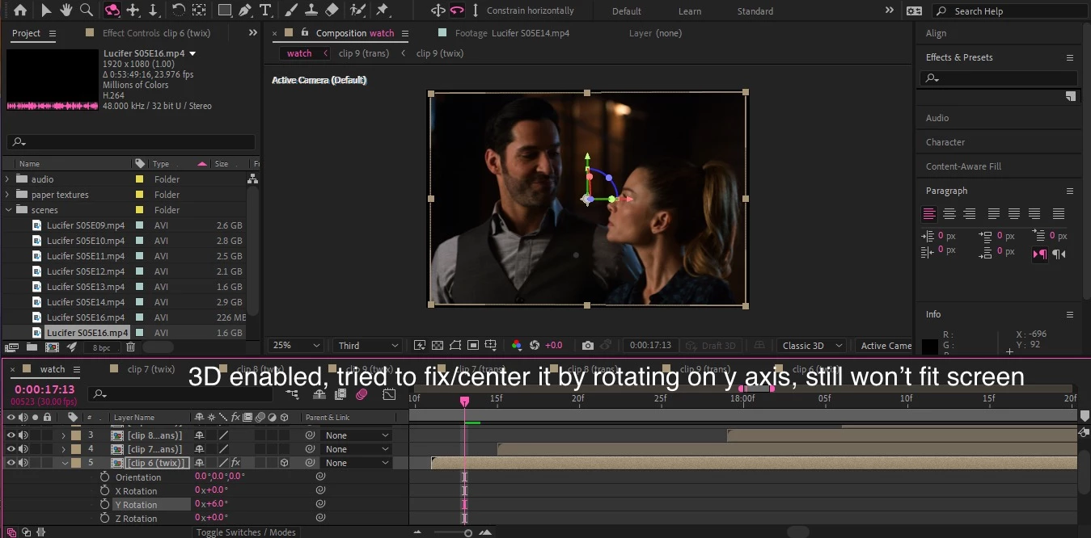
Task: Delete selected item with trash icon
Action: pyautogui.click(x=130, y=347)
